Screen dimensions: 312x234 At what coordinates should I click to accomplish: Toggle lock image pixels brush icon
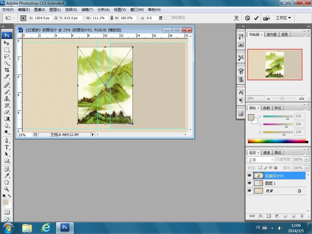point(265,168)
